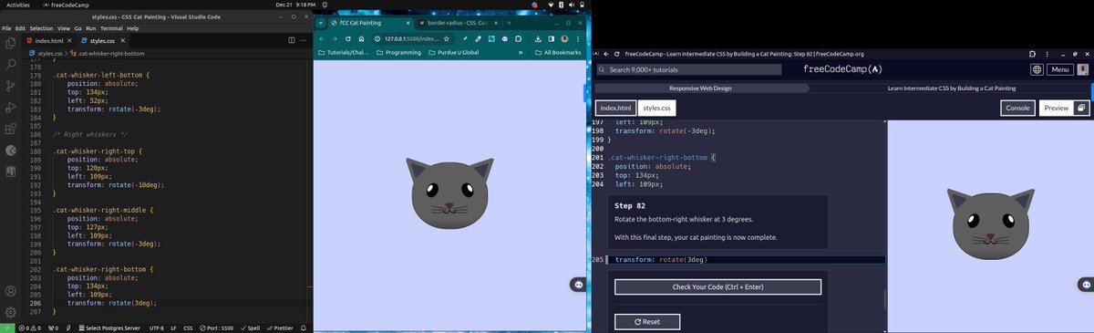Open Chrome downloads icon
This screenshot has width=1094, height=333.
click(x=538, y=38)
